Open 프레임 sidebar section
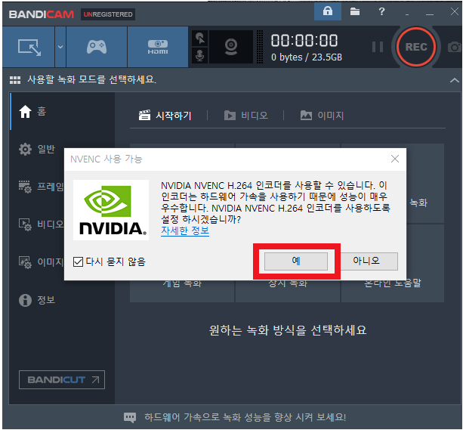The height and width of the screenshot is (430, 463). pyautogui.click(x=41, y=187)
